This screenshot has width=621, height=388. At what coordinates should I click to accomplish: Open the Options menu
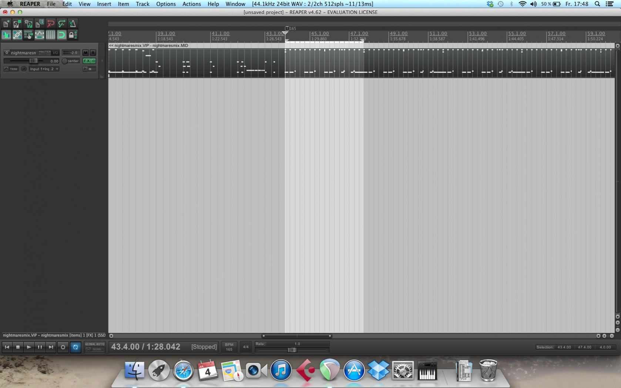[166, 4]
